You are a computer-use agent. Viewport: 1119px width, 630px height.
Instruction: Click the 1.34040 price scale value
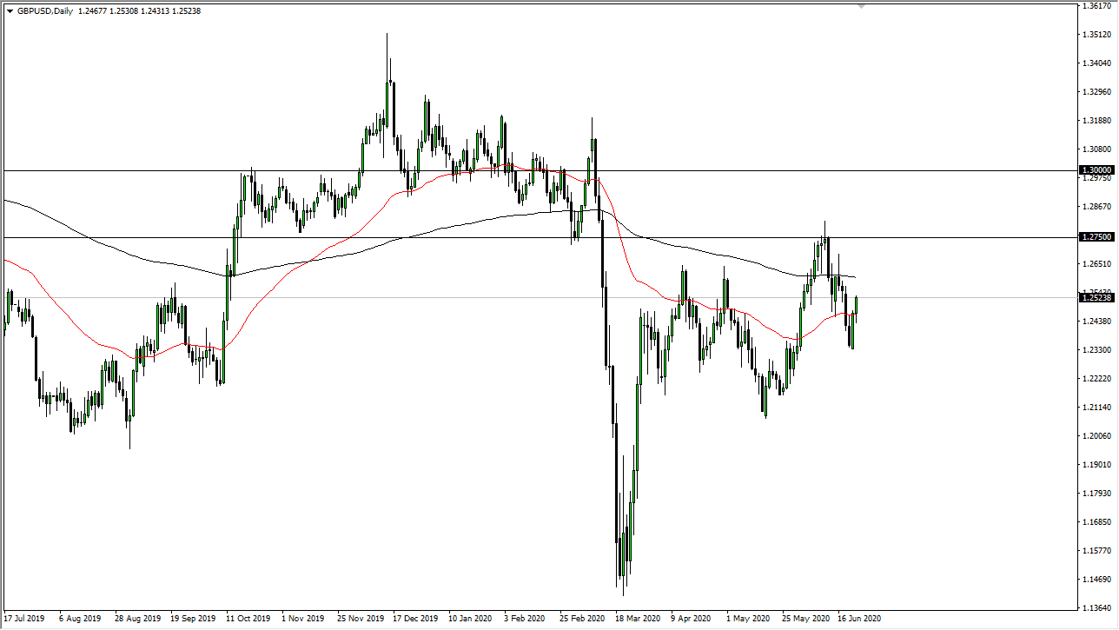(1097, 63)
